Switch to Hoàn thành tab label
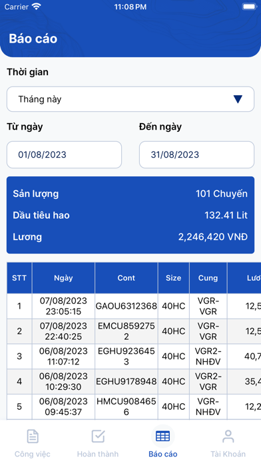Viewport: 261px width, 463px height. [x=98, y=454]
